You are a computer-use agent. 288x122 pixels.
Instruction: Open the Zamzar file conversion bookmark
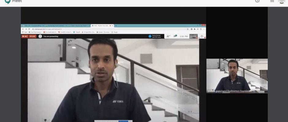tap(103, 32)
